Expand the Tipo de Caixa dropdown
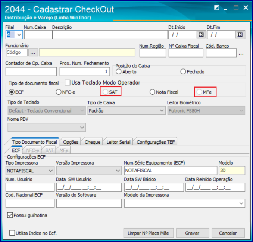The height and width of the screenshot is (242, 253). [162, 111]
